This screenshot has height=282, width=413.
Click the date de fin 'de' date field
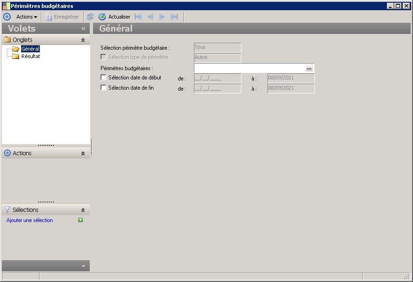pos(218,88)
